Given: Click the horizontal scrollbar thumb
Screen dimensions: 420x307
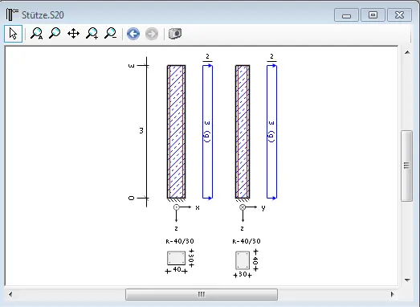Looking at the screenshot, I should point(202,294).
